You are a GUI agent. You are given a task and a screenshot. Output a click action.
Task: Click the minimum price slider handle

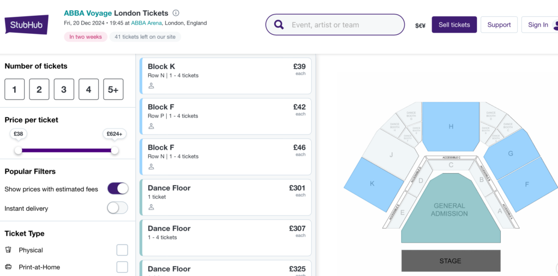[x=19, y=150]
